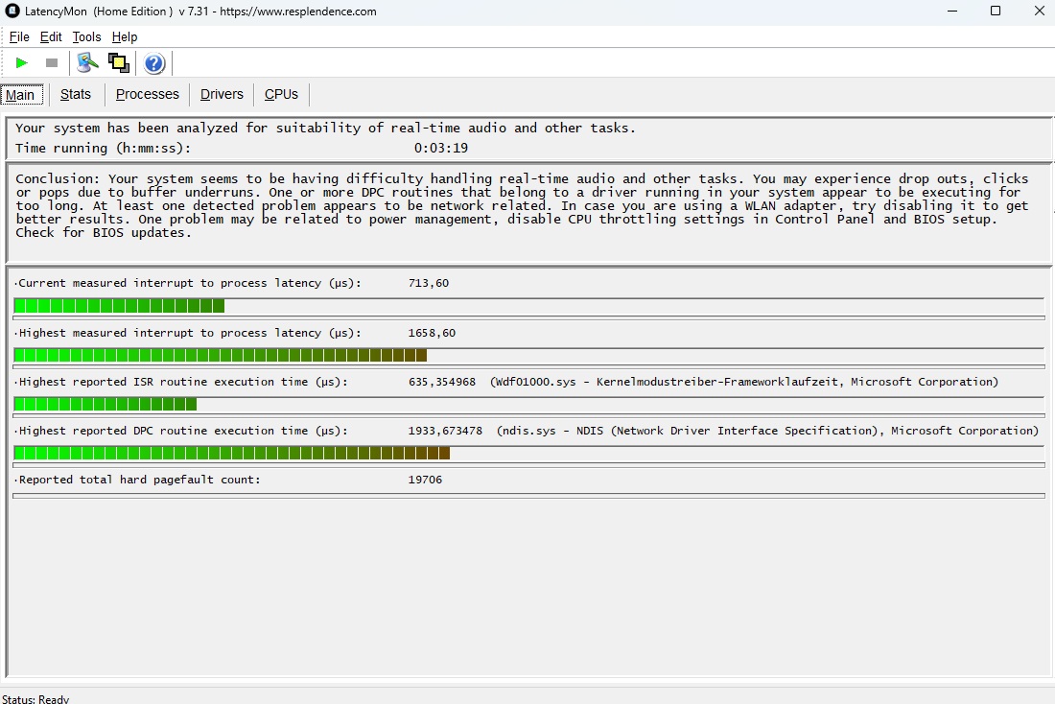The image size is (1055, 704).
Task: Switch to the Processes tab
Action: [148, 94]
